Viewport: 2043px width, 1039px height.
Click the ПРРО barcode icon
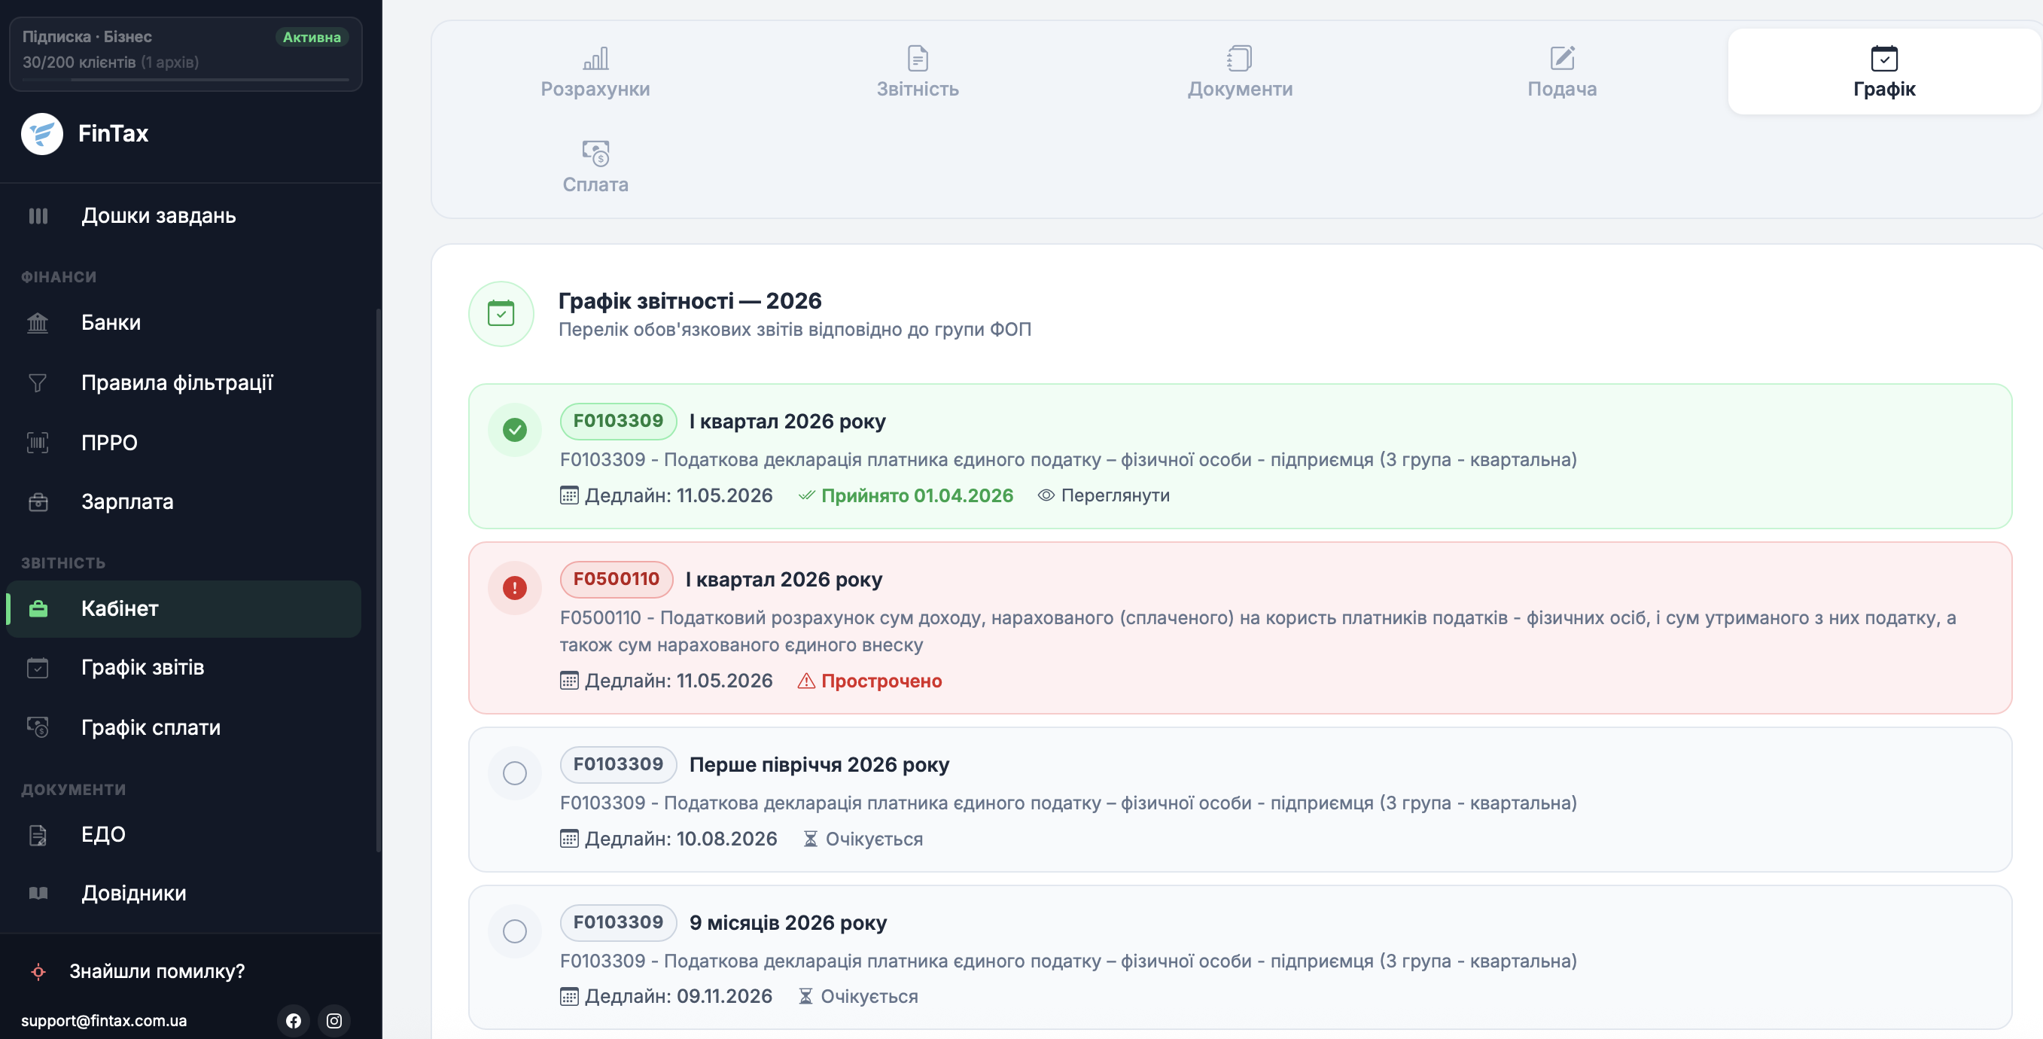pos(38,443)
